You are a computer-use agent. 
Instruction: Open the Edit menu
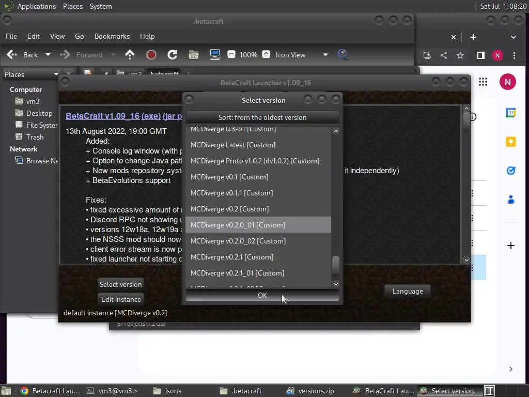coord(34,36)
